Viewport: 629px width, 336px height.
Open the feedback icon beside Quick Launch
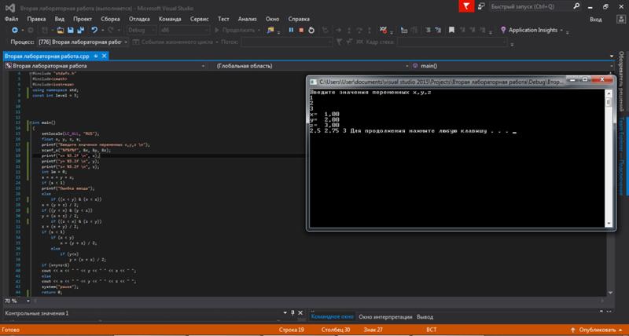[x=481, y=6]
